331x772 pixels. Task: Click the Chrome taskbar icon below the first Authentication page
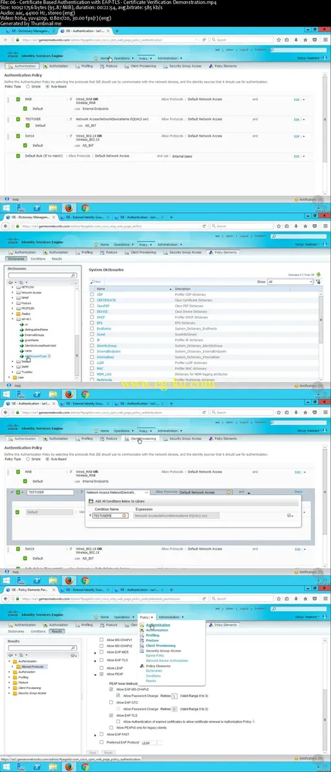[x=85, y=208]
